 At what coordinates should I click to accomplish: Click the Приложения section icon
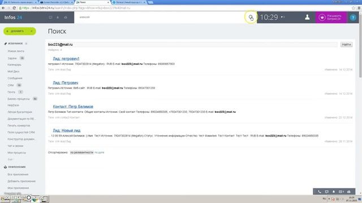5,167
